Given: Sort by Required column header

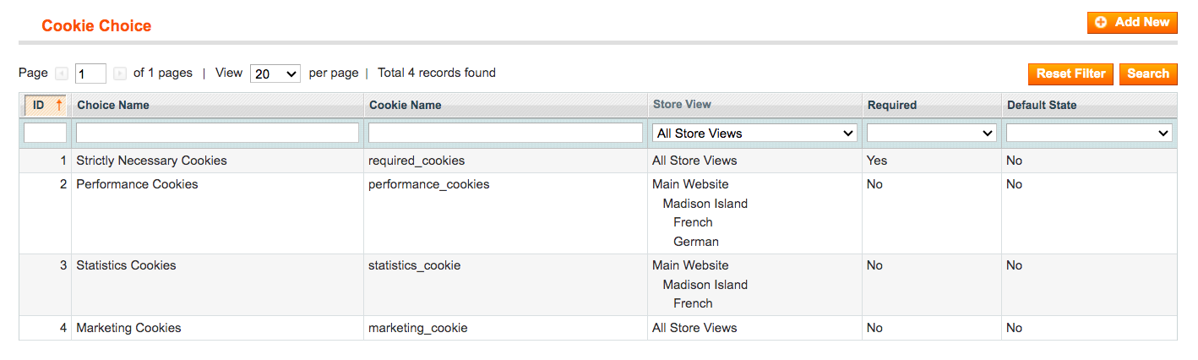Looking at the screenshot, I should (891, 106).
